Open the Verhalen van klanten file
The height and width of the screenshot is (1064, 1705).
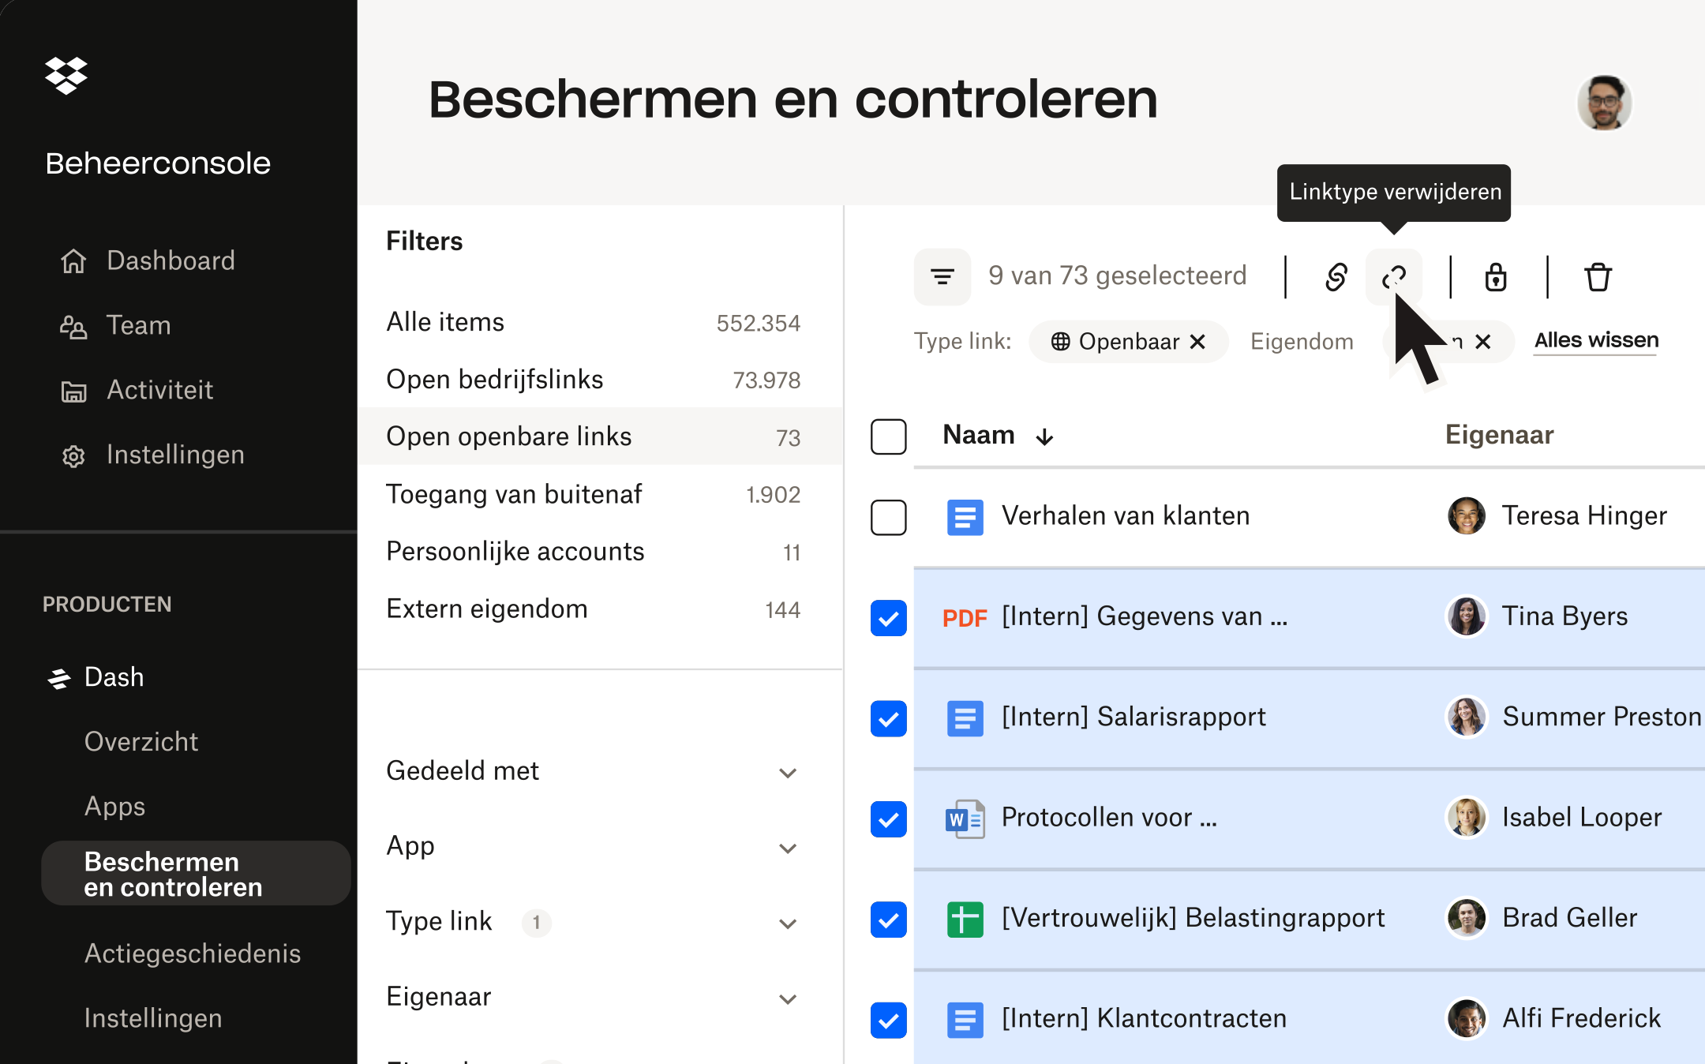point(1126,516)
